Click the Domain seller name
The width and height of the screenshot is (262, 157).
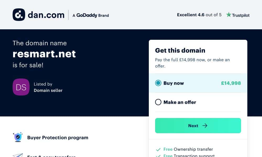click(x=48, y=91)
